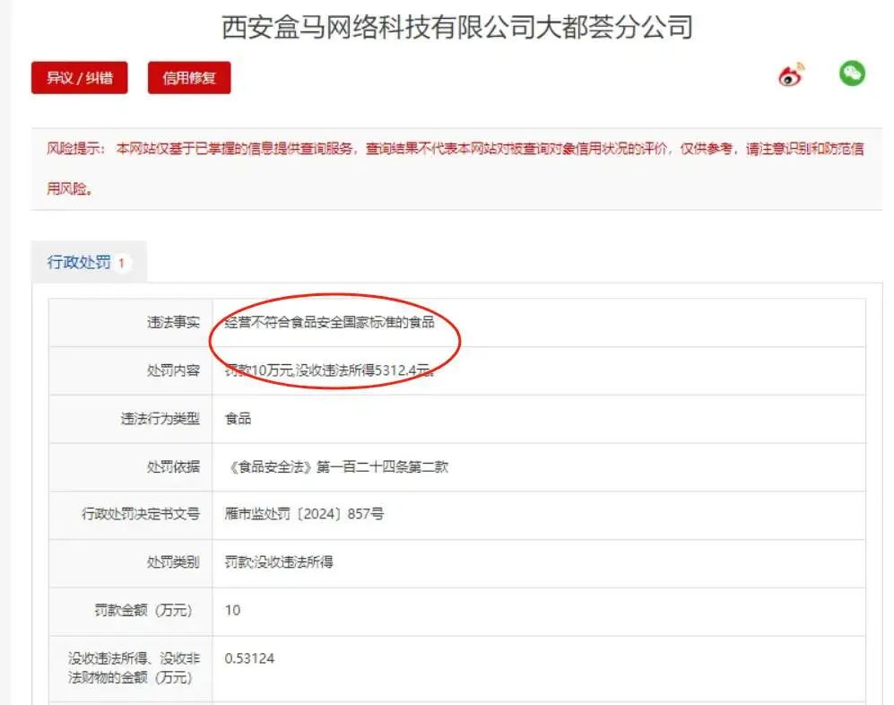Share page via Weibo icon
Image resolution: width=894 pixels, height=705 pixels.
792,74
